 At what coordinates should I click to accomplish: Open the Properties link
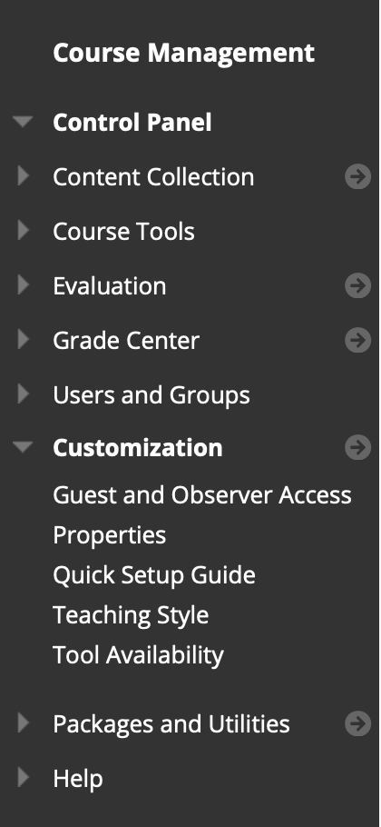click(x=110, y=536)
